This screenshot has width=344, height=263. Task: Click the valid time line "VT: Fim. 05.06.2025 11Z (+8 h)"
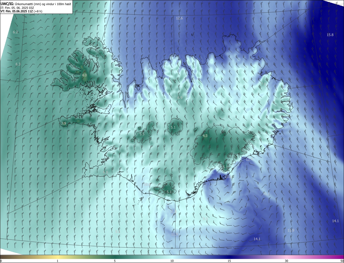[x=21, y=11]
